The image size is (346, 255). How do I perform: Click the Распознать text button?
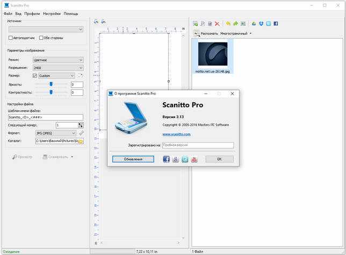(x=209, y=33)
